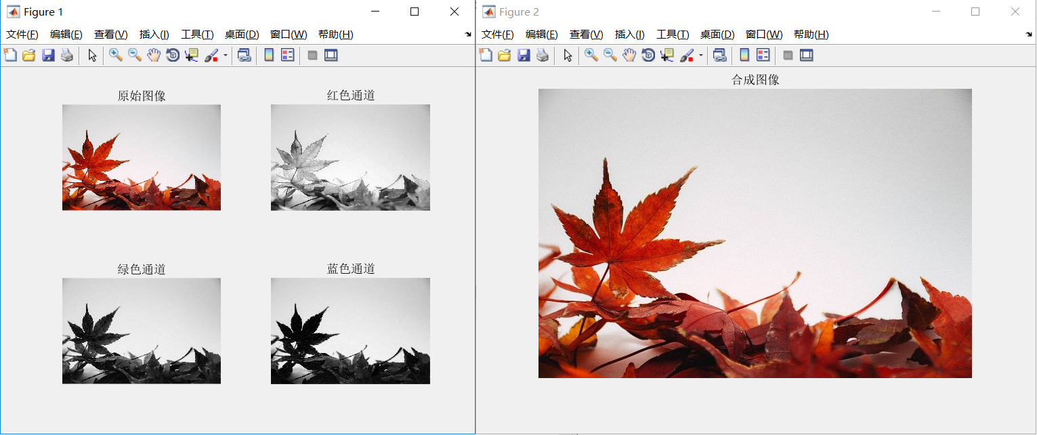Open 文件(F) menu in Figure 1

pyautogui.click(x=22, y=35)
